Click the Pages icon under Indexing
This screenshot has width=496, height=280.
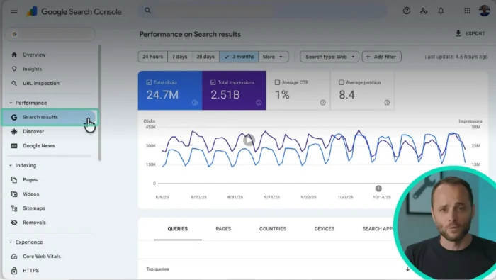point(14,180)
